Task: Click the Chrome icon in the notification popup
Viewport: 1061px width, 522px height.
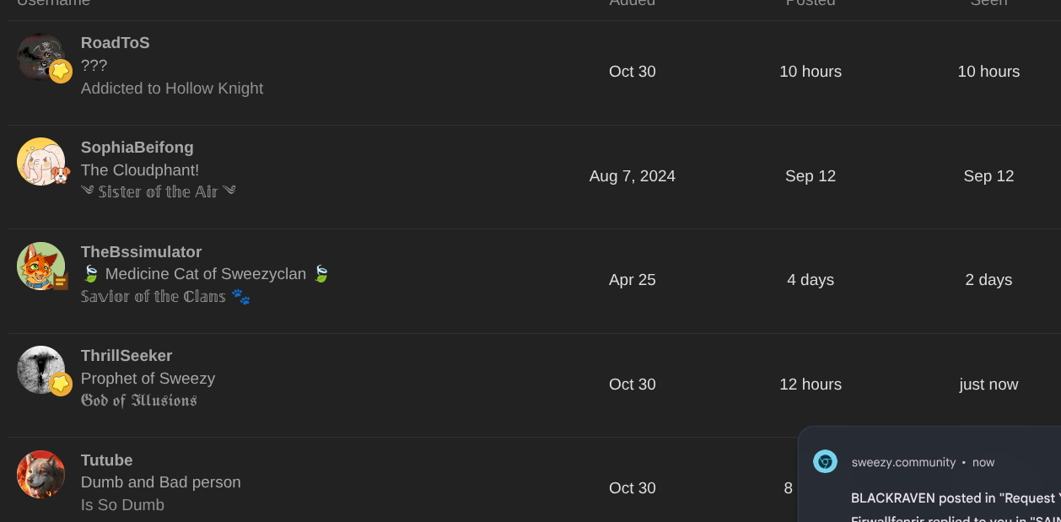Action: coord(825,461)
